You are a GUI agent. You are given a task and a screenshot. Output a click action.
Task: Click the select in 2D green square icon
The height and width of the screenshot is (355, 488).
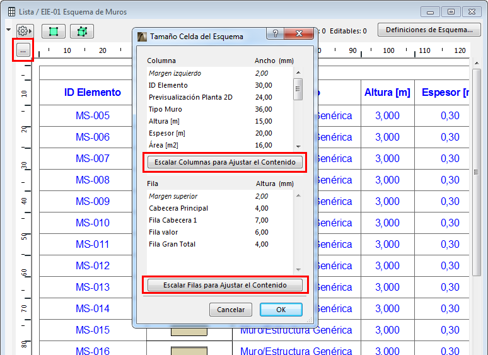[x=54, y=31]
